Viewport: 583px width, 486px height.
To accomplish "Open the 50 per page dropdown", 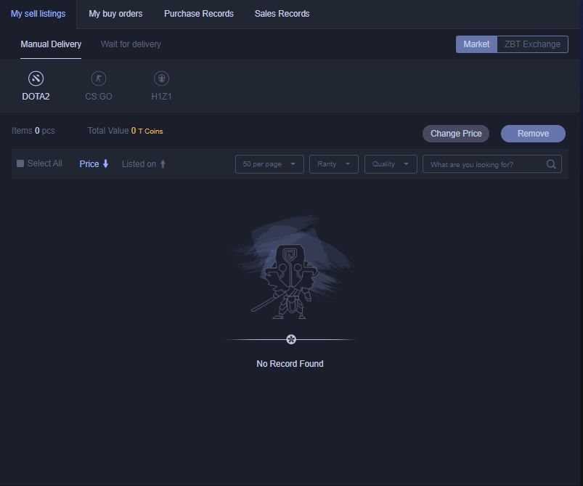I will pyautogui.click(x=269, y=164).
